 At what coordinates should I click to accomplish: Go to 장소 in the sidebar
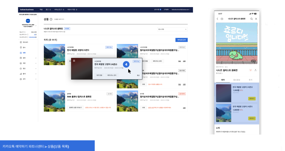point(24,48)
